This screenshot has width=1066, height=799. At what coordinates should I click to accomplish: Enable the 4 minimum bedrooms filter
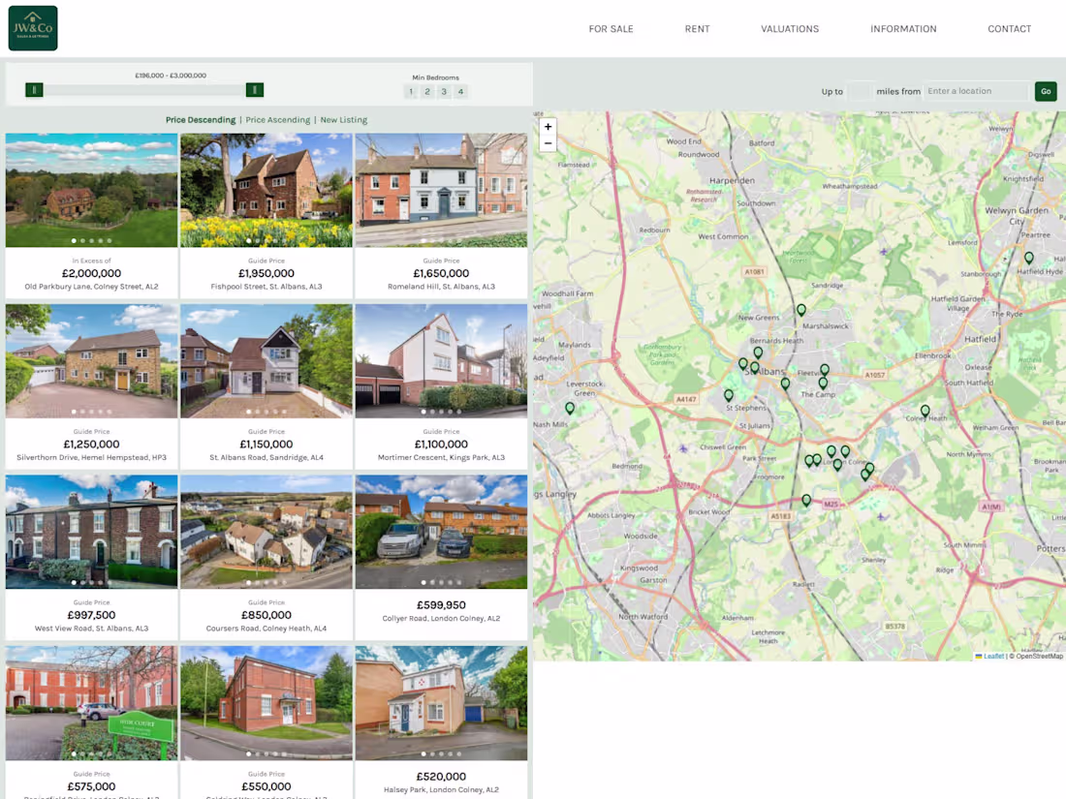click(x=460, y=91)
